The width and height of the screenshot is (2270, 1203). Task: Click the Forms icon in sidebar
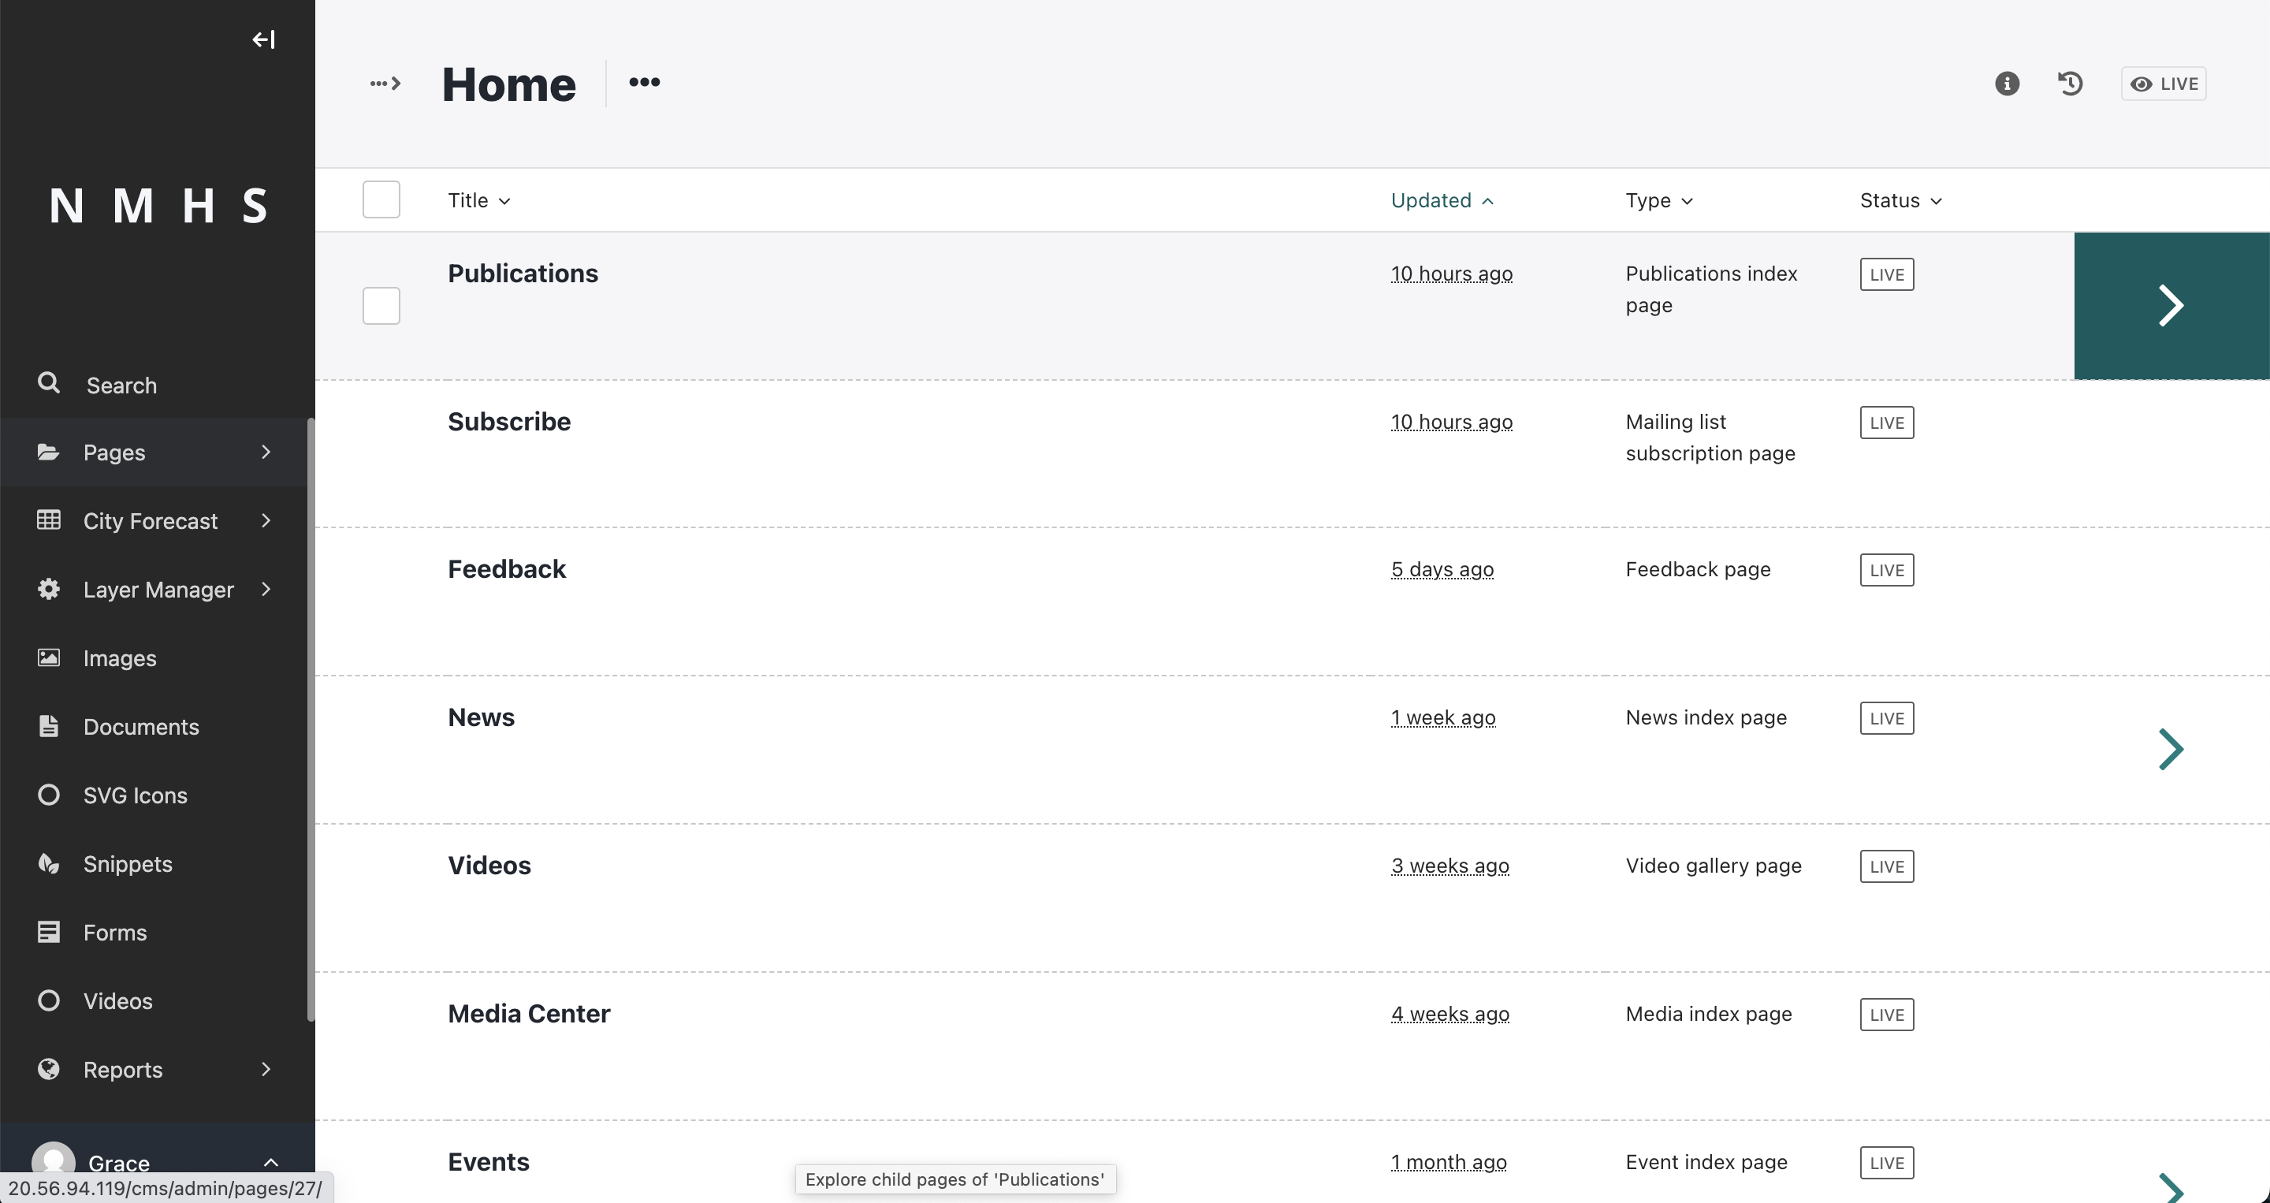[x=48, y=932]
